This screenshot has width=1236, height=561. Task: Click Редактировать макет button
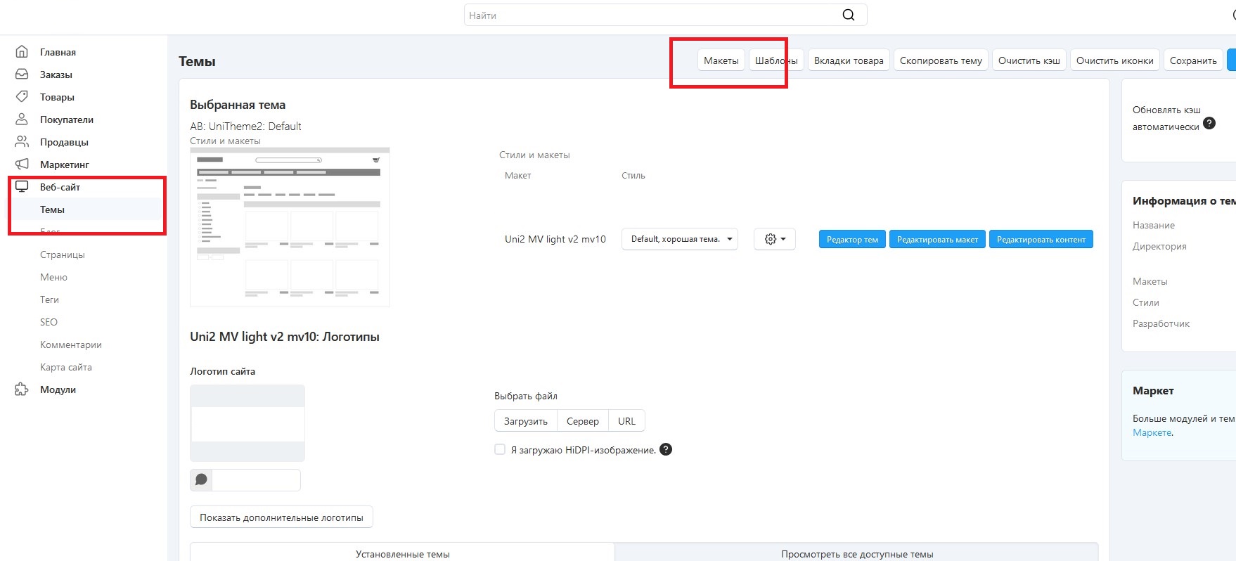[937, 239]
